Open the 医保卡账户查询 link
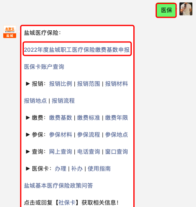 44,67
